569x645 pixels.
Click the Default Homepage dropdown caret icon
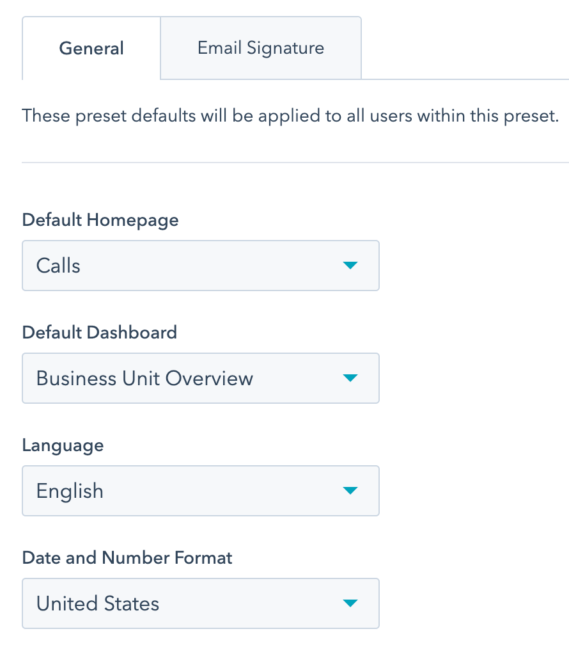[x=350, y=266]
